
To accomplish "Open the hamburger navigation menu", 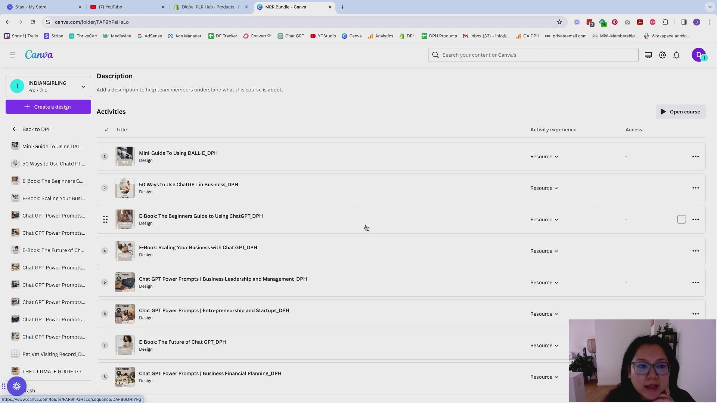I will [x=12, y=55].
